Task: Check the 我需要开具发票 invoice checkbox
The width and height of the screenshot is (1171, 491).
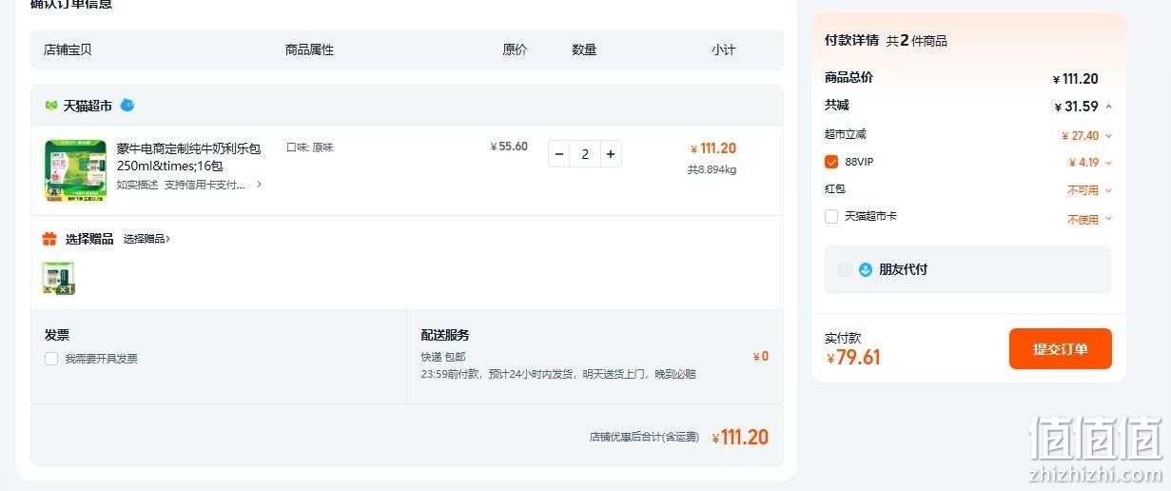Action: tap(51, 359)
